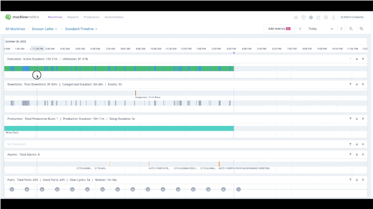Close the Parts metrics panel
This screenshot has height=209, width=373.
363,180
